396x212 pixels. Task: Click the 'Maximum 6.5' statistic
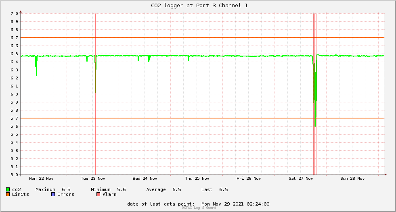(x=53, y=189)
